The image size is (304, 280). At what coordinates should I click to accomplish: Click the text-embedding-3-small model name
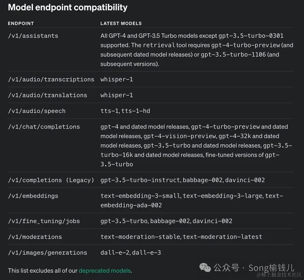(x=140, y=196)
